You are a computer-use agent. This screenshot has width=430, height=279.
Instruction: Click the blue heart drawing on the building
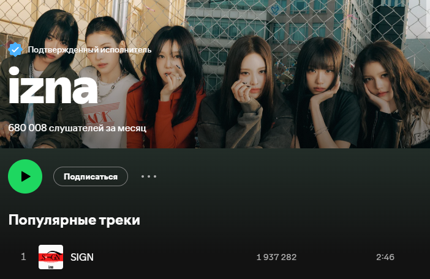click(275, 10)
